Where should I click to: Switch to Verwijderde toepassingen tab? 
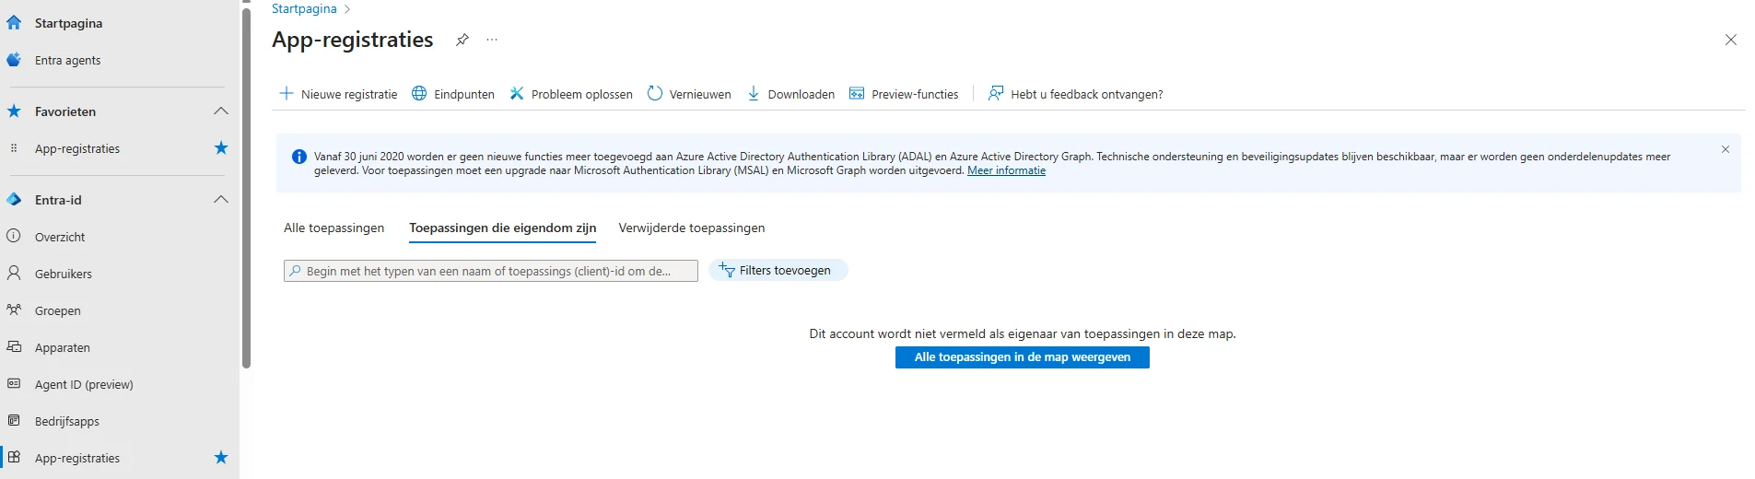tap(692, 228)
